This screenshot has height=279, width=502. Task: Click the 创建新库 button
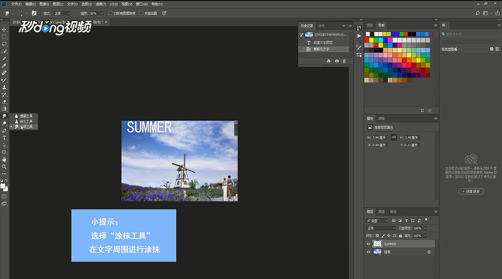[x=471, y=191]
